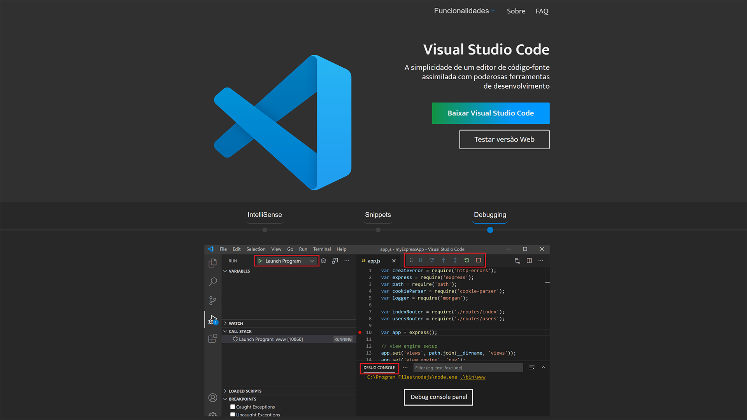Image resolution: width=747 pixels, height=420 pixels.
Task: Focus the debug console filter field
Action: 468,367
